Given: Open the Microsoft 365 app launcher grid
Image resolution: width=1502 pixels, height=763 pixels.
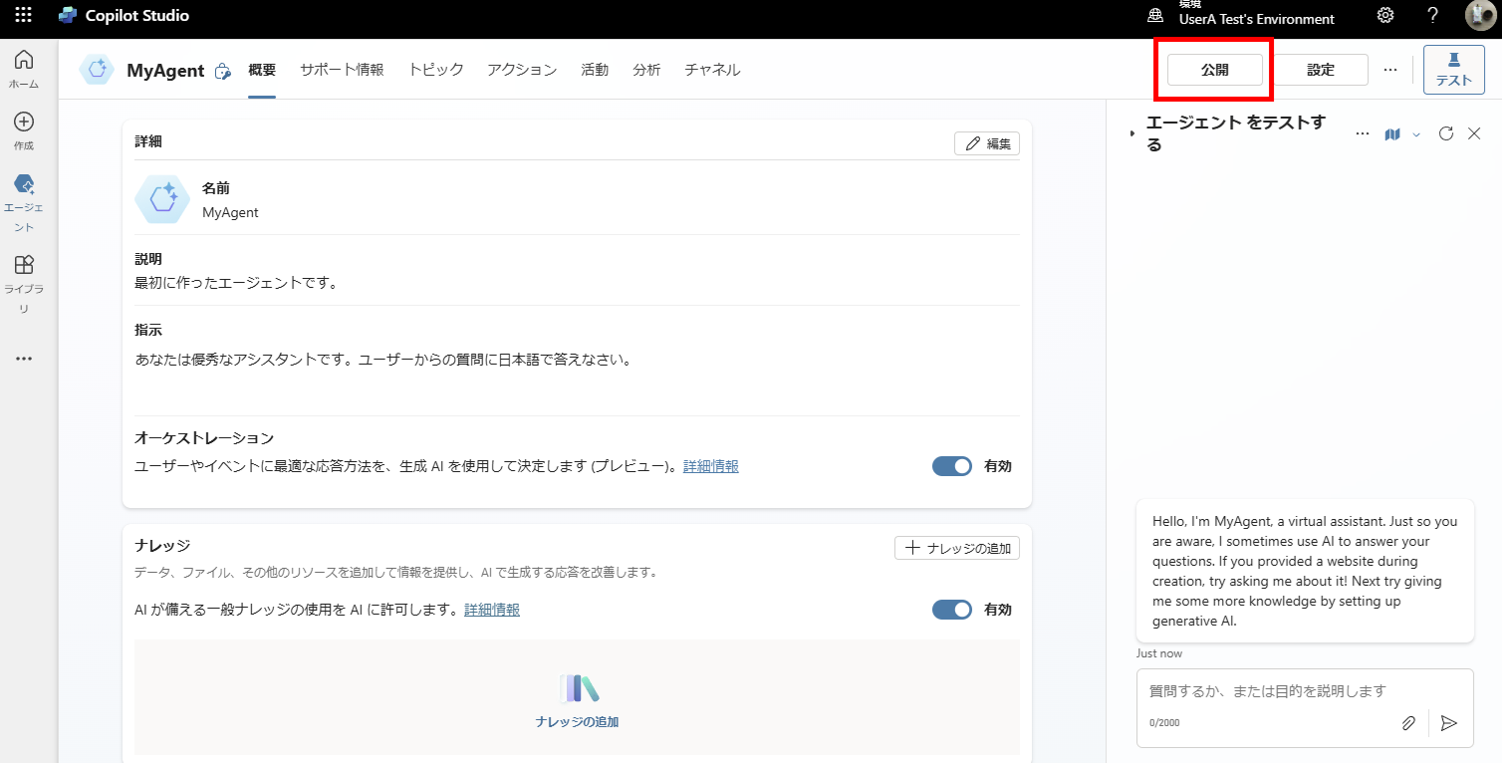Looking at the screenshot, I should 22,15.
